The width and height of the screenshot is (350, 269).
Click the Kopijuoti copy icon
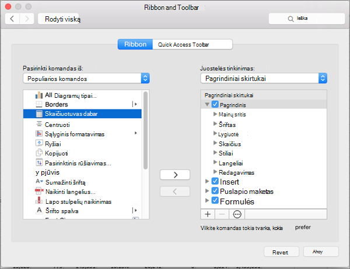click(x=39, y=153)
